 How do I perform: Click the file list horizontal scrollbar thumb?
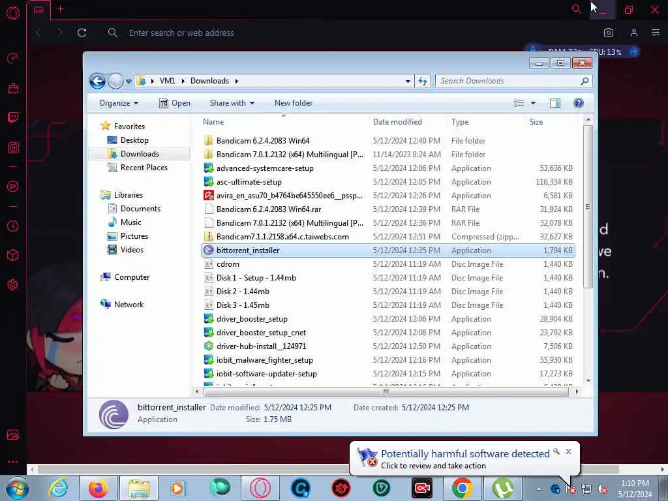(x=385, y=391)
